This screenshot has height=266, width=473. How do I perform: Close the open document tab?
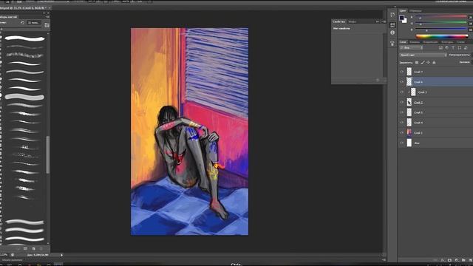click(x=50, y=8)
